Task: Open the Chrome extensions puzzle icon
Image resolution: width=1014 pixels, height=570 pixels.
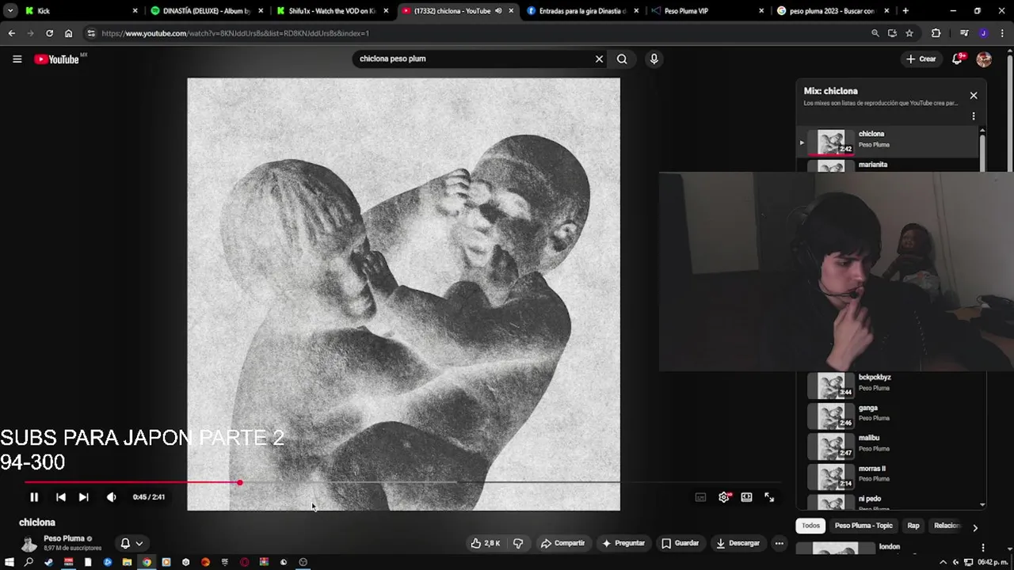Action: point(936,33)
